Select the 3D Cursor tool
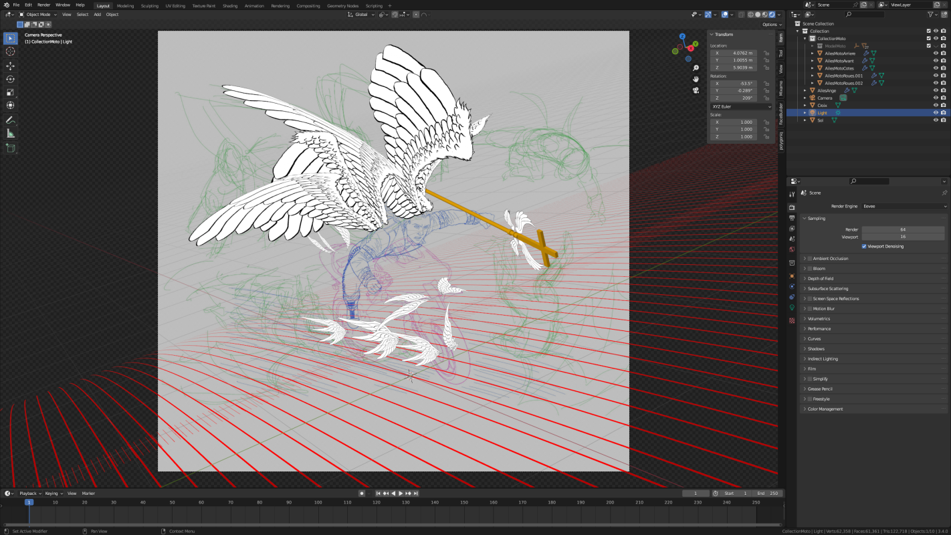951x535 pixels. click(10, 51)
